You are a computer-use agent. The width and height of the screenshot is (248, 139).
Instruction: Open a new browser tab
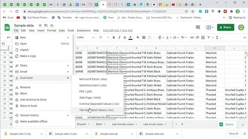(x=200, y=5)
